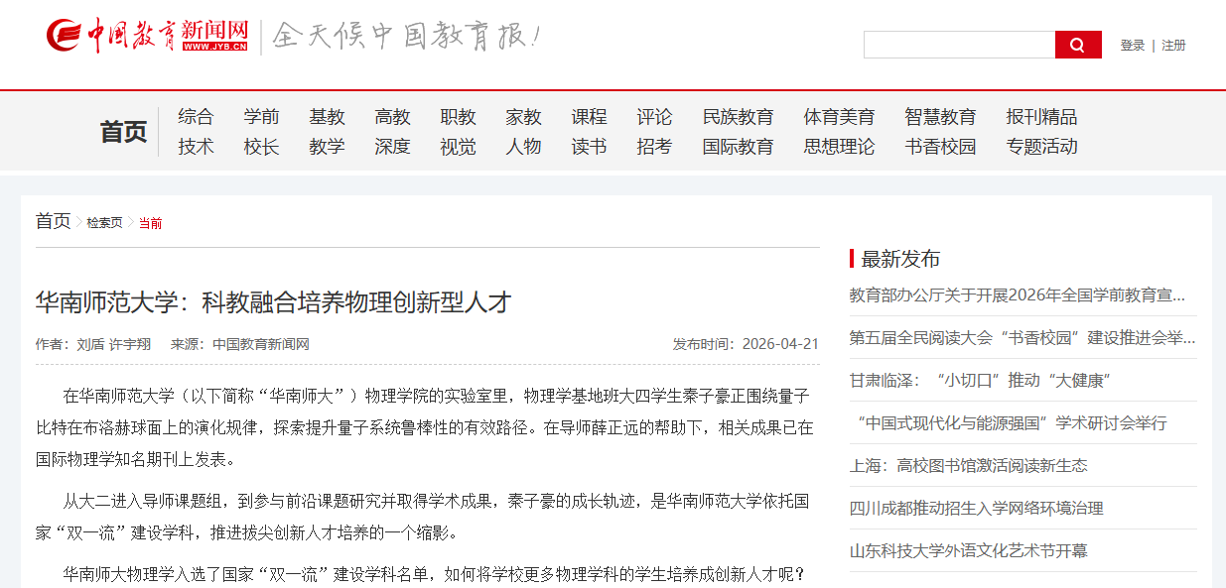Screen dimensions: 1226x588
Task: Click the 检索页 breadcrumb link
Action: pos(104,223)
